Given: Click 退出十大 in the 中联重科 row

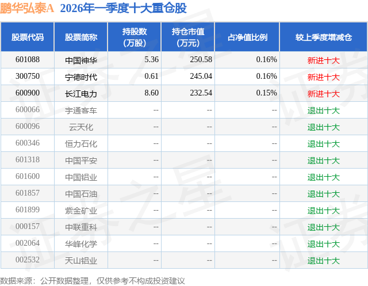Looking at the screenshot, I should [324, 227].
